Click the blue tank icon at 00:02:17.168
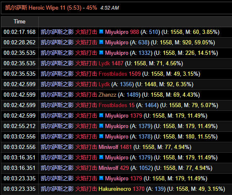 pyautogui.click(x=101, y=31)
